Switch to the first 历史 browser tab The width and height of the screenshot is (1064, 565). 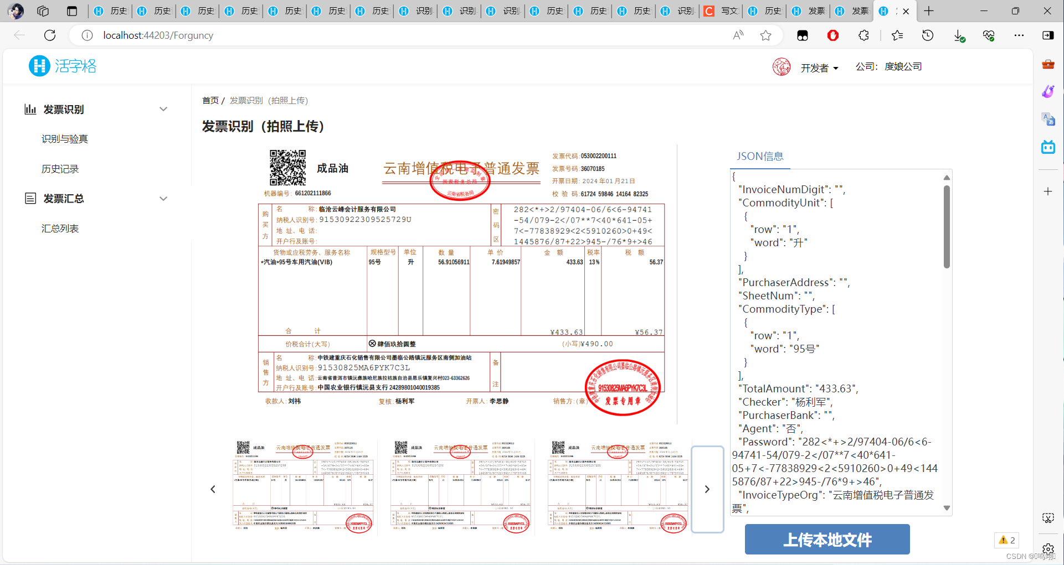tap(111, 11)
